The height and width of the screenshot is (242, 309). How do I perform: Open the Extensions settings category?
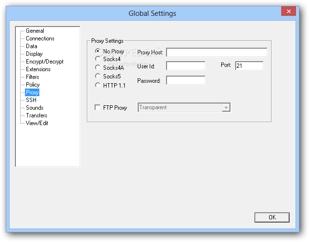pyautogui.click(x=38, y=69)
